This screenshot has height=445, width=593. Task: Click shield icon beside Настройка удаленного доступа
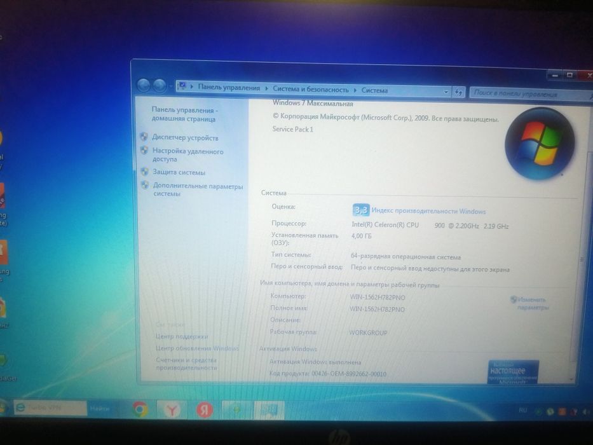pos(144,150)
